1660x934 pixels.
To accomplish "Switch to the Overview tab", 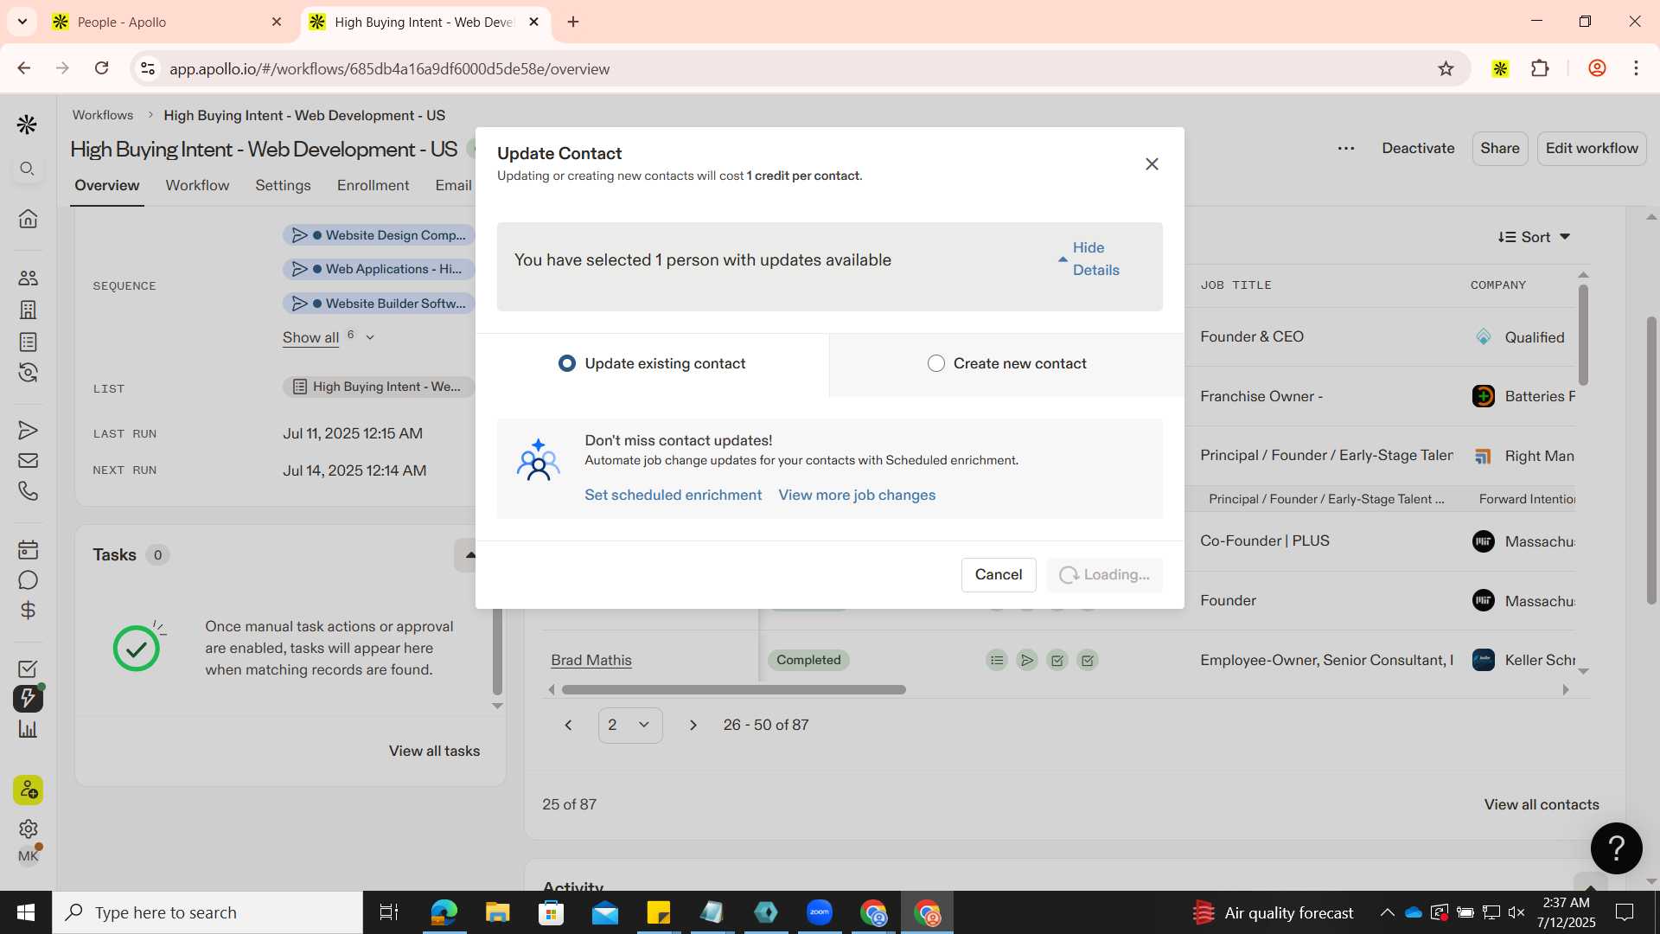I will click(107, 186).
